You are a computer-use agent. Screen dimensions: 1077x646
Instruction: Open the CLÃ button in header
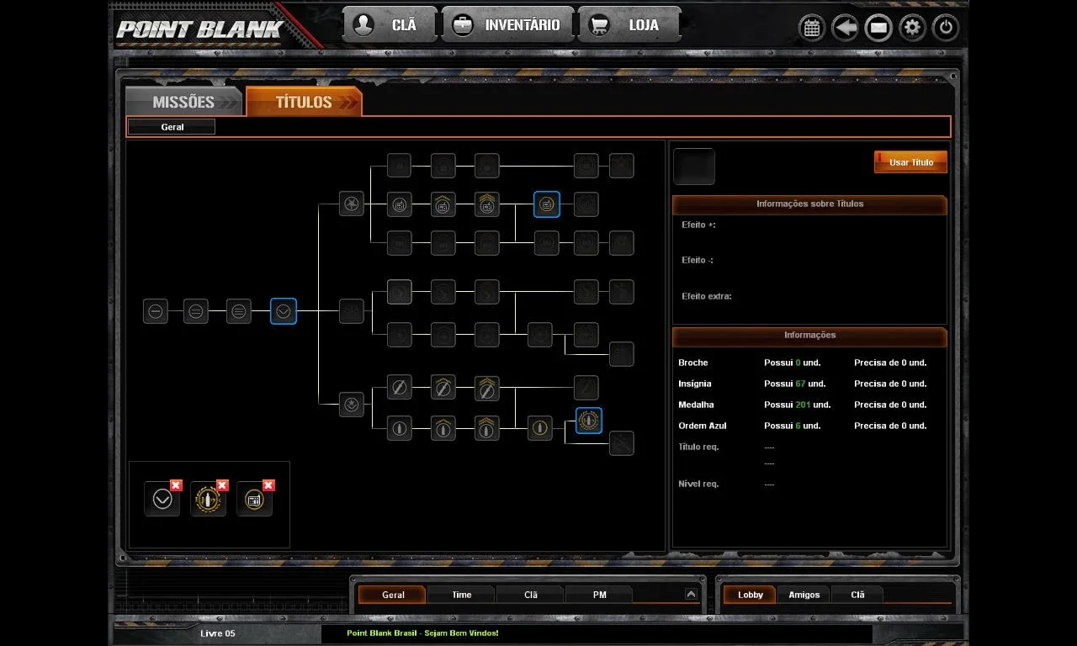[x=390, y=24]
